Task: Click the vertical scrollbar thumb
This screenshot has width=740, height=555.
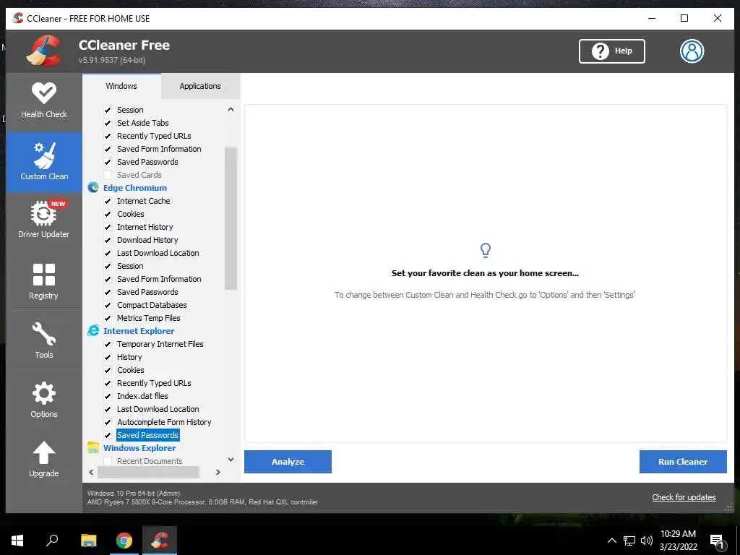Action: click(x=231, y=218)
